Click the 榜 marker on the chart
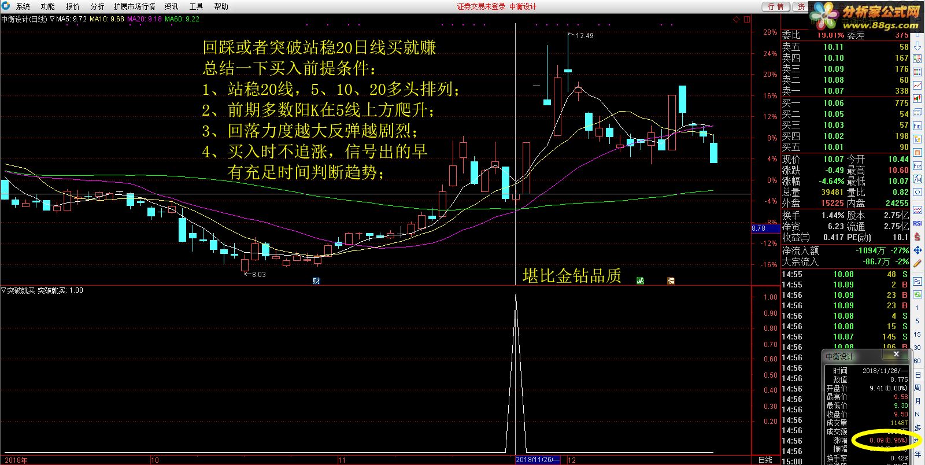 (x=671, y=281)
